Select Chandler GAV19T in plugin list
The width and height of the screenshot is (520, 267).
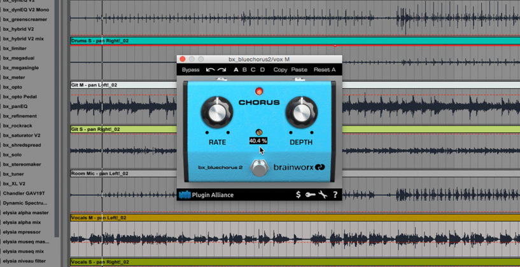coord(24,193)
